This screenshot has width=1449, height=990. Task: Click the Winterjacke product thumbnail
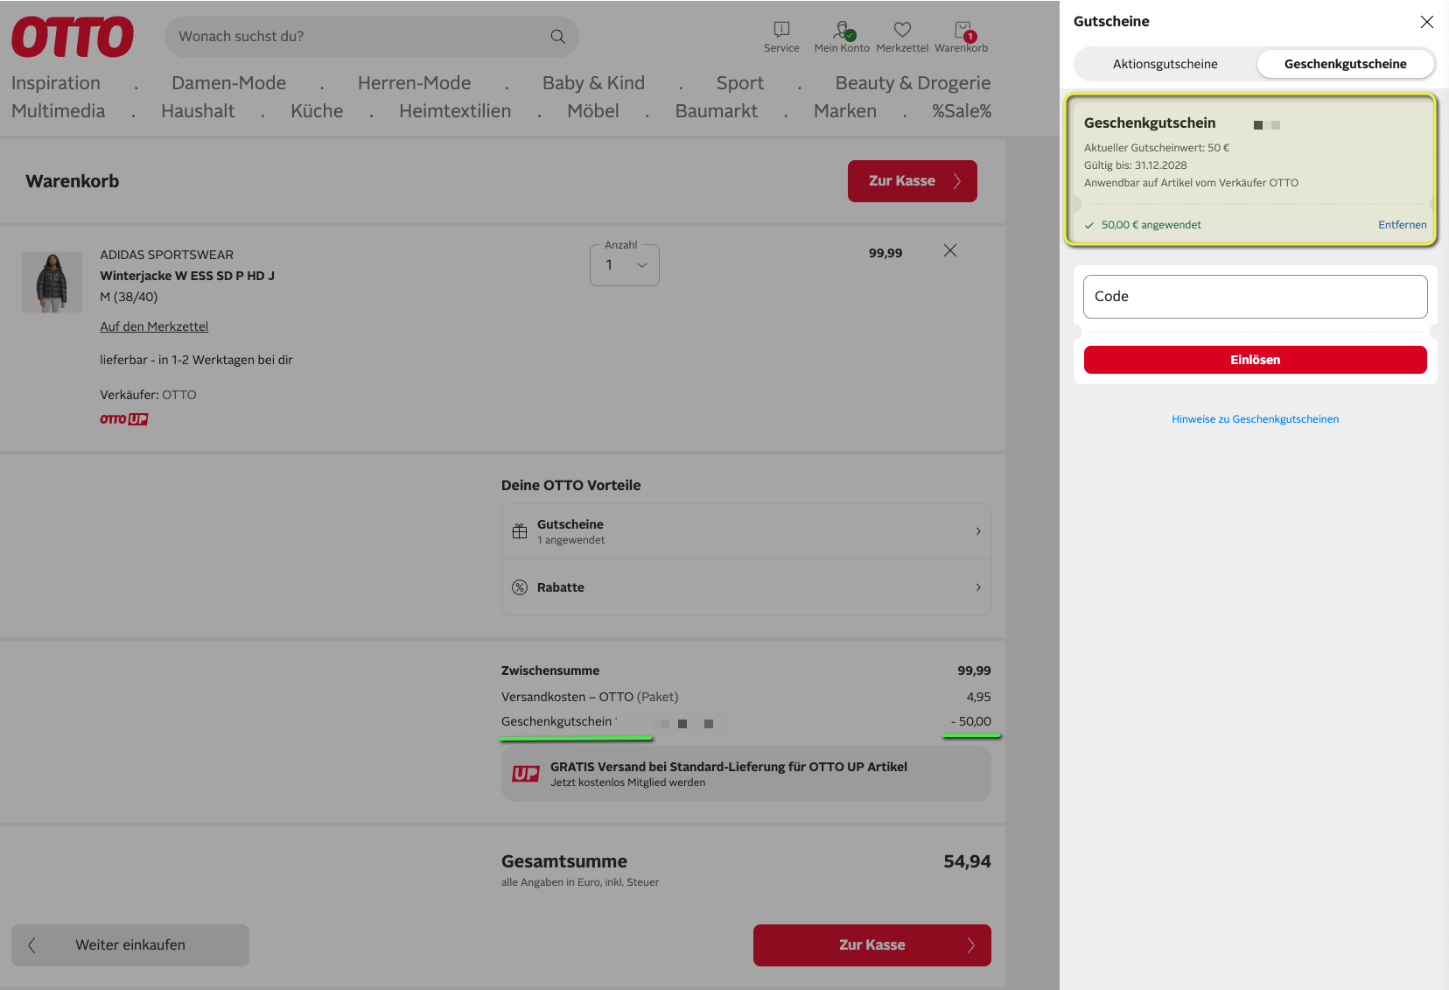tap(52, 282)
